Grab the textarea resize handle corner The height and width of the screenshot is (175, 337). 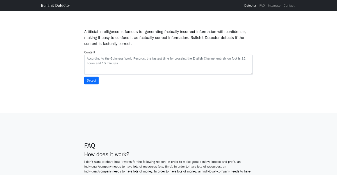pyautogui.click(x=251, y=73)
